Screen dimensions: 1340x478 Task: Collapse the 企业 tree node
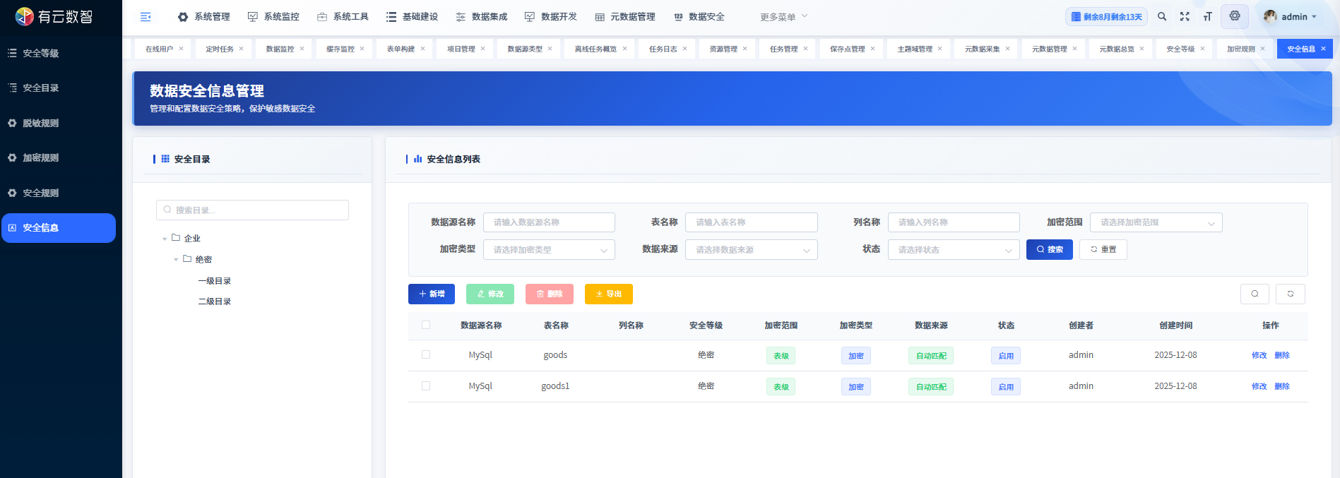165,239
